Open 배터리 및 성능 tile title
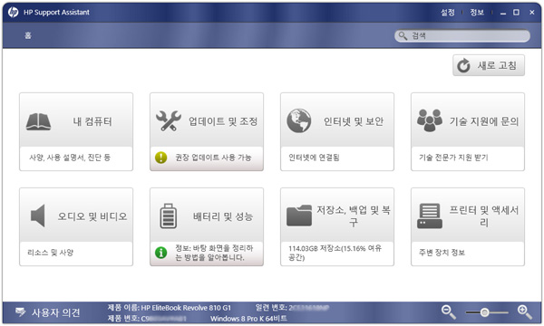The image size is (544, 326). click(223, 216)
